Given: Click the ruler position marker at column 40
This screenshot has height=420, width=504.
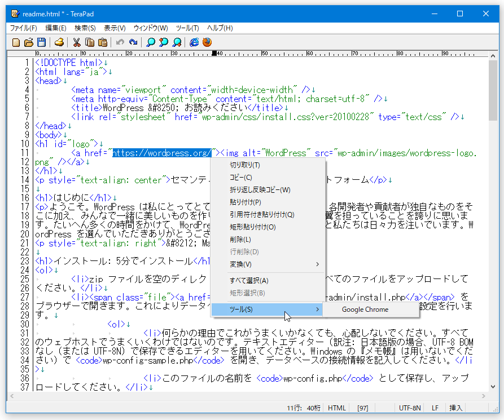Looking at the screenshot, I should click(x=214, y=54).
